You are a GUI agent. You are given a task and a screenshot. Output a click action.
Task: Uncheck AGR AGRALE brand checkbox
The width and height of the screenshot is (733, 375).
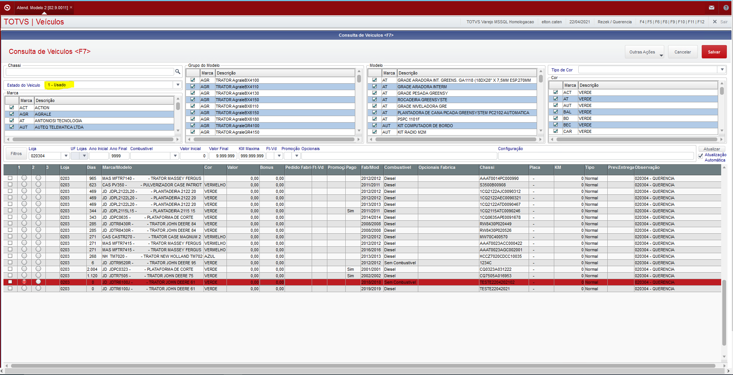click(x=11, y=114)
